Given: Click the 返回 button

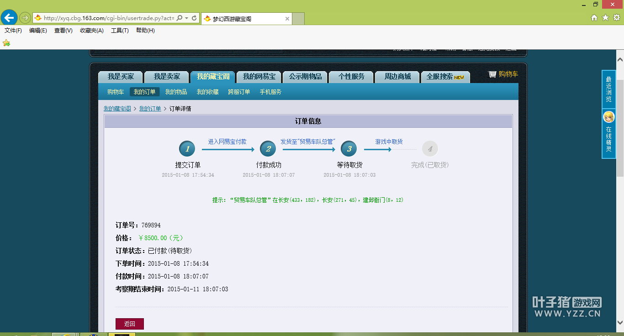Looking at the screenshot, I should click(130, 324).
